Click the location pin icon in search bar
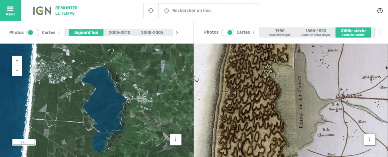 coord(166,11)
